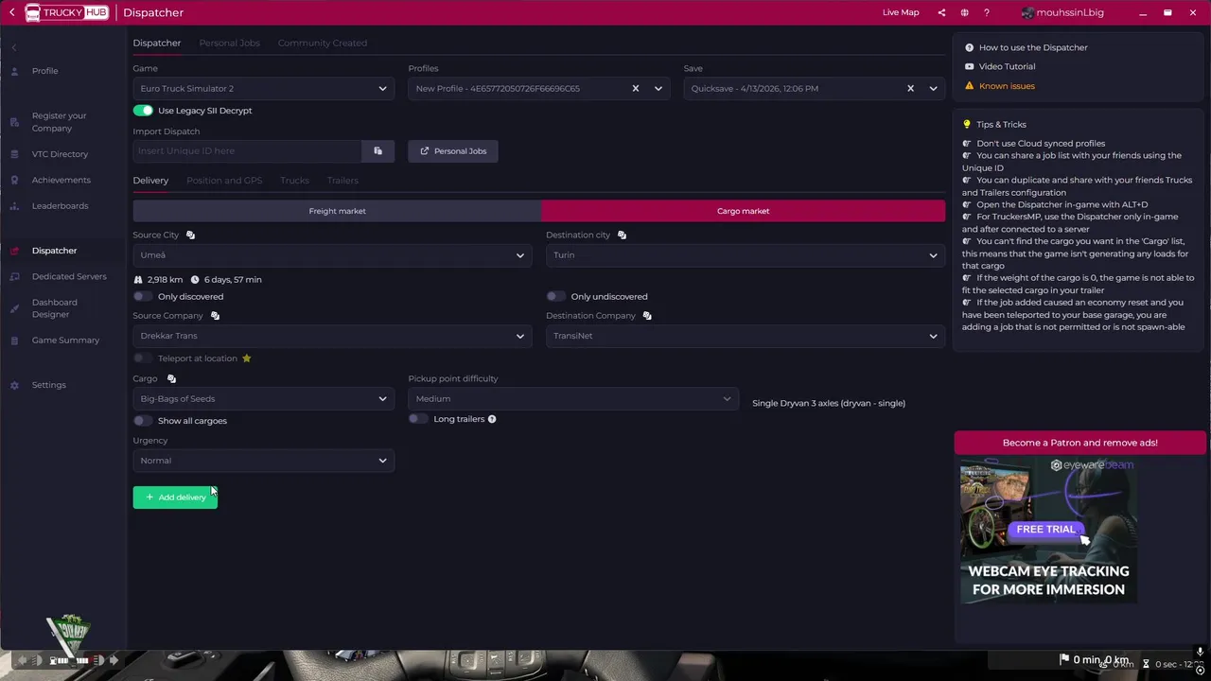This screenshot has height=681, width=1211.
Task: Go back using the top-left arrow
Action: 11,12
